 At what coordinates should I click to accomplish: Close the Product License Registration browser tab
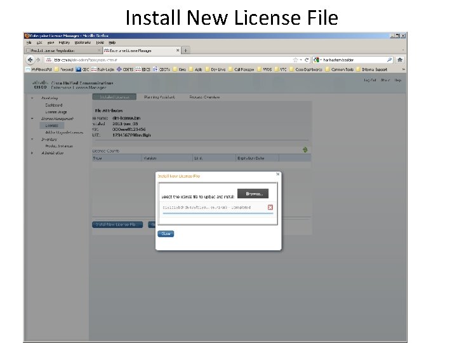pyautogui.click(x=99, y=50)
